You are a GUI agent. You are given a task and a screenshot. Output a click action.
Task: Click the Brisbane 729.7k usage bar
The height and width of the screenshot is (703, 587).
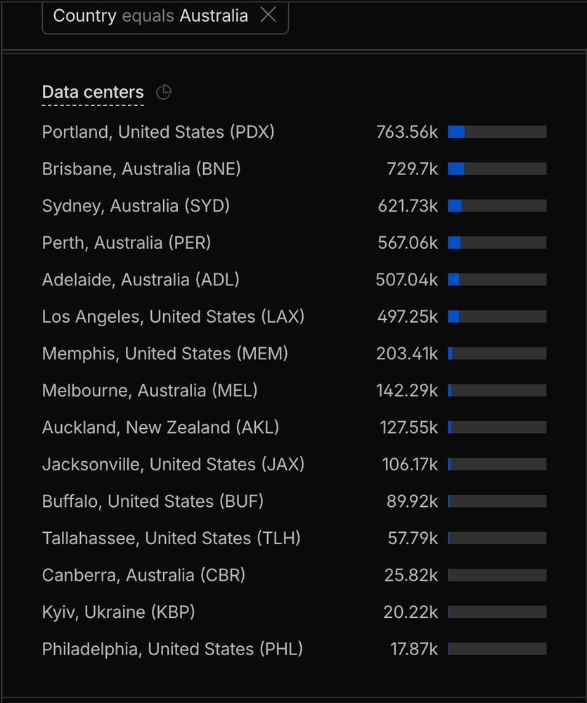pyautogui.click(x=497, y=169)
